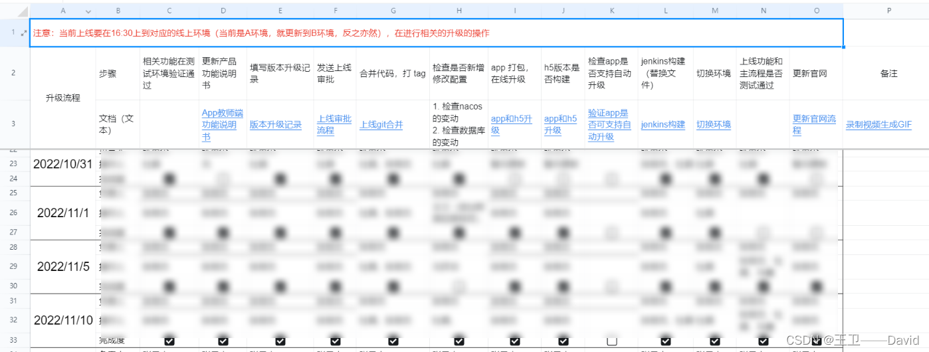
Task: Open the 切换环境 link in row 3
Action: (714, 125)
